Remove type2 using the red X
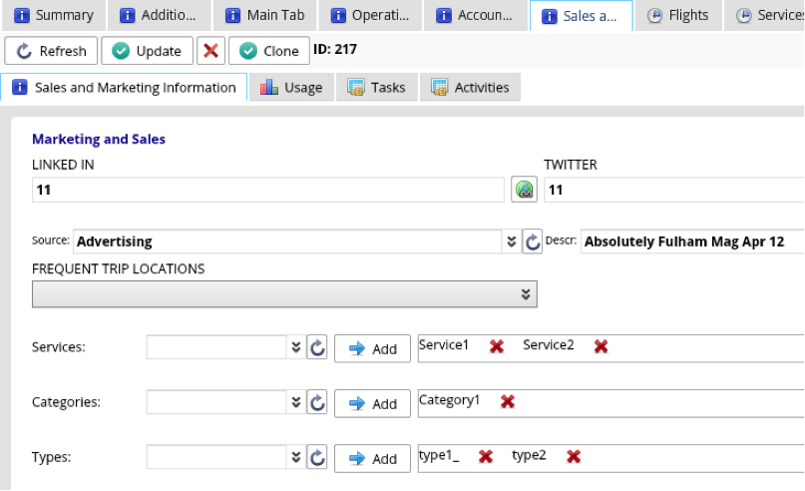The image size is (805, 491). point(574,456)
